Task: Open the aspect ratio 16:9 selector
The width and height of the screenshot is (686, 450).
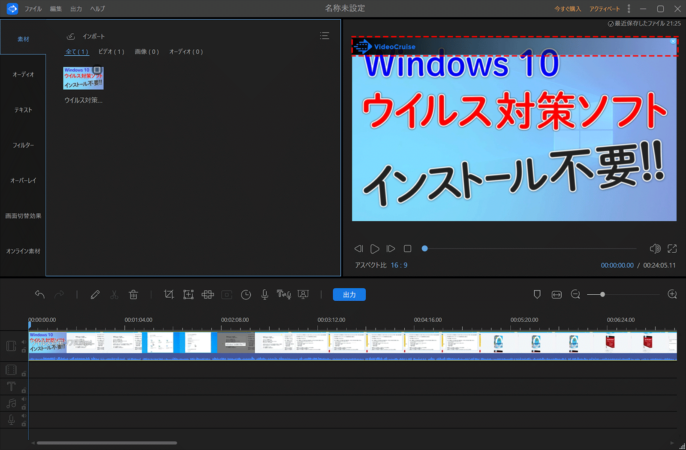Action: [x=399, y=265]
